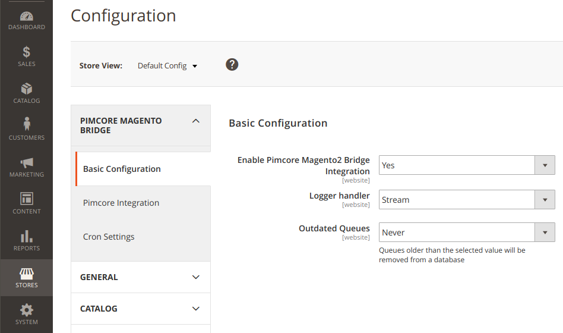Open the Marketing megaphone icon
This screenshot has width=563, height=333.
click(x=26, y=162)
